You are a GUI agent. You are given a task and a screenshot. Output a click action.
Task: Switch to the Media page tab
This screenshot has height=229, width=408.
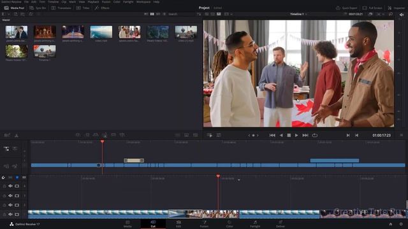coord(127,224)
